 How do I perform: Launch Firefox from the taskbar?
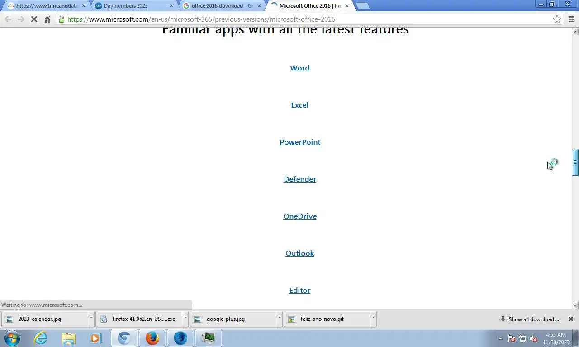click(152, 338)
